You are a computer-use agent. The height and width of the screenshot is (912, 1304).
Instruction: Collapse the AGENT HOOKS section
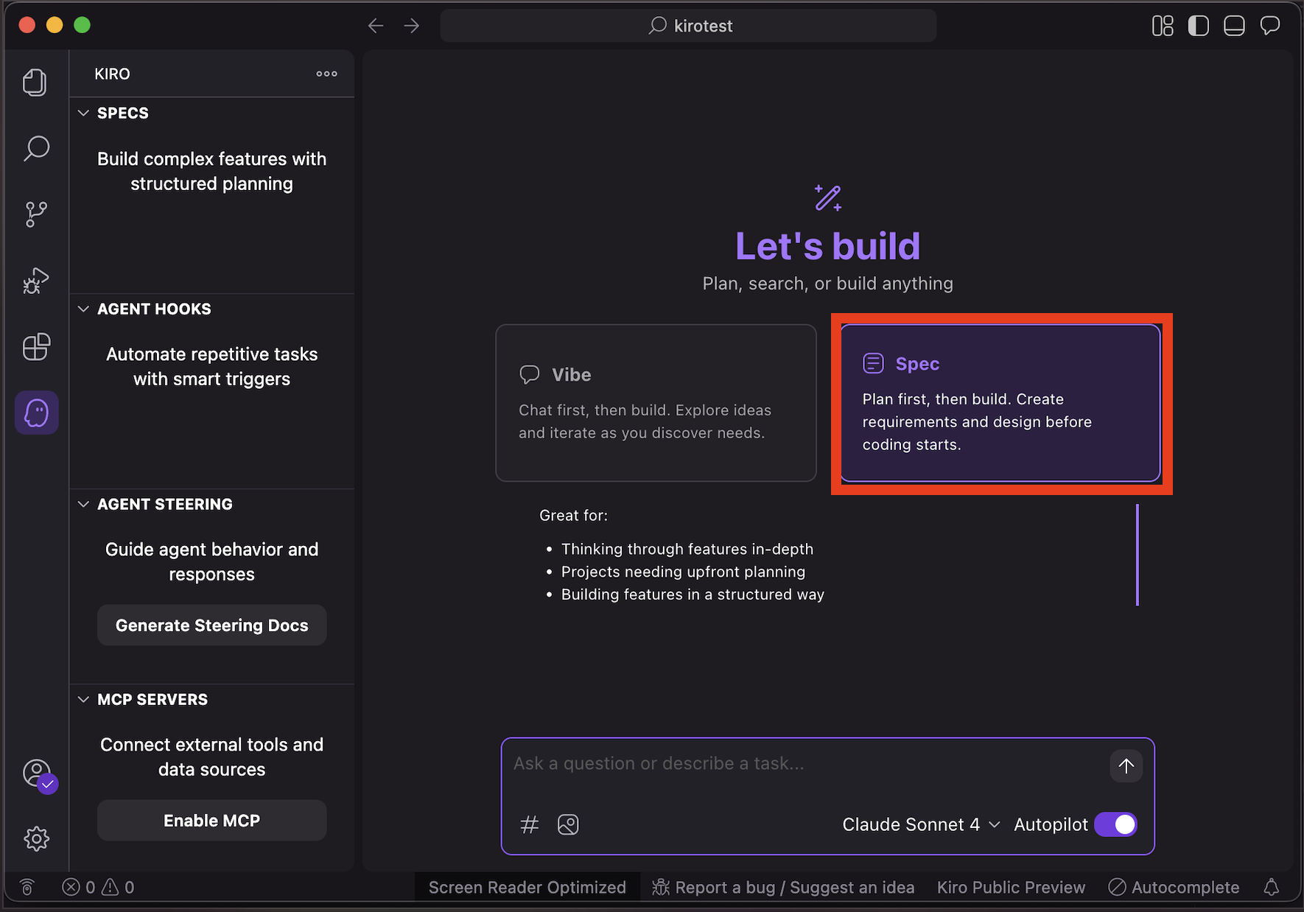pyautogui.click(x=211, y=309)
